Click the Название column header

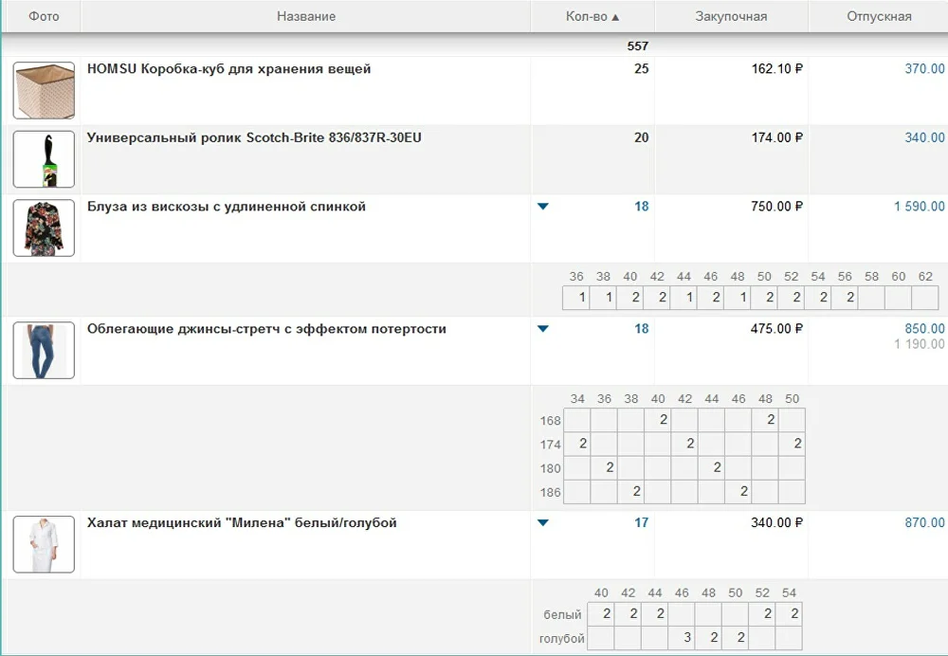click(305, 16)
